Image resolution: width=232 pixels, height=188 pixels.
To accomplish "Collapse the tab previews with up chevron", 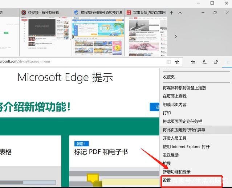I will [x=180, y=13].
